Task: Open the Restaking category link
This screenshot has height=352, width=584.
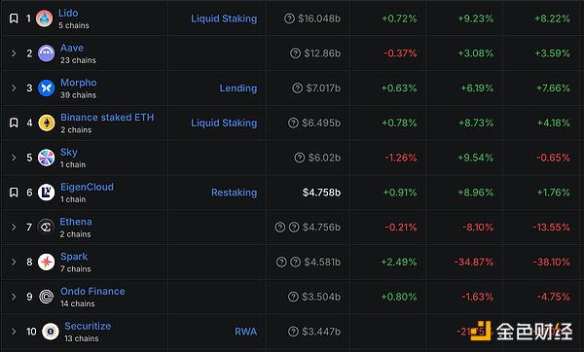Action: (x=234, y=193)
